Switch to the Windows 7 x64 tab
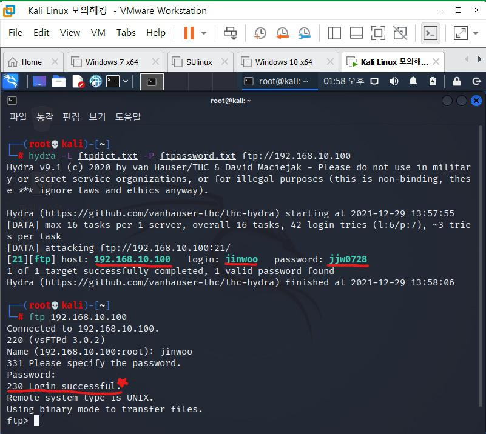This screenshot has width=486, height=434. [x=112, y=62]
